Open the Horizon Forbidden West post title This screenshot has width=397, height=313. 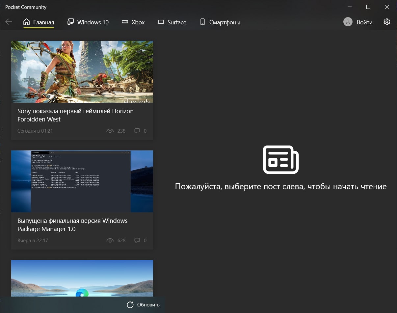(75, 115)
